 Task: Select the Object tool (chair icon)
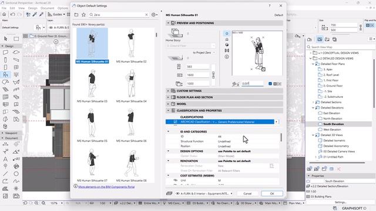pos(5,74)
